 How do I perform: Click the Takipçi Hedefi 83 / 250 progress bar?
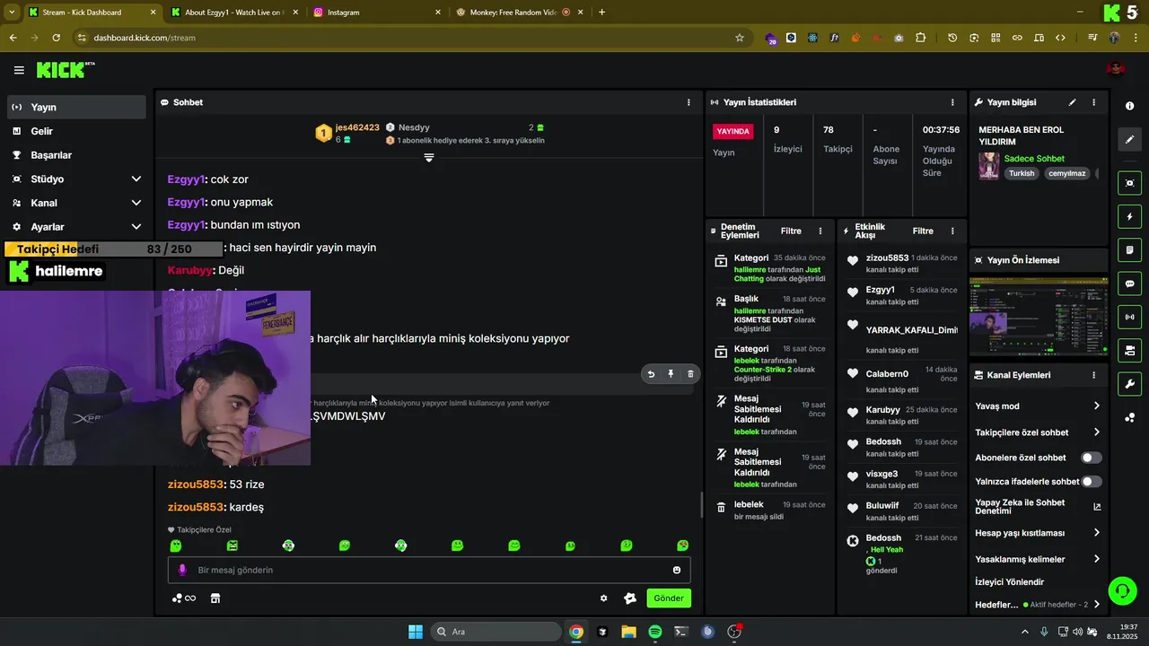(x=112, y=249)
